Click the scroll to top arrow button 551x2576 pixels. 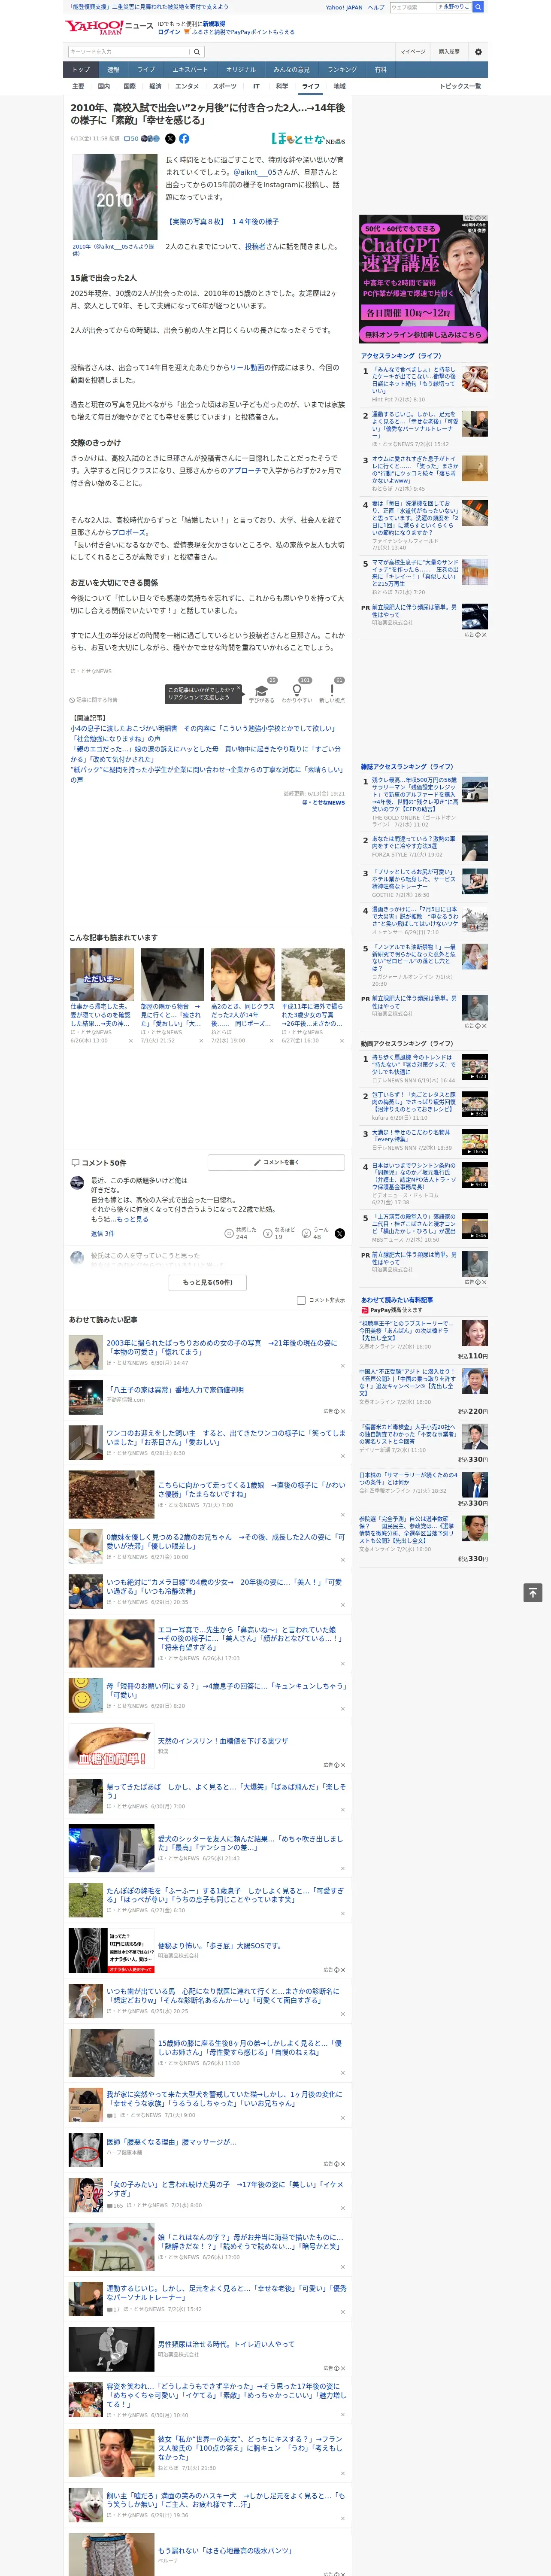(533, 1593)
